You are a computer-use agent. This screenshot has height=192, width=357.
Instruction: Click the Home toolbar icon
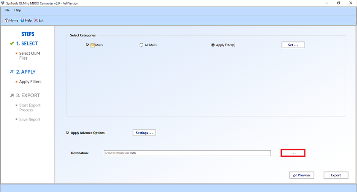click(7, 20)
